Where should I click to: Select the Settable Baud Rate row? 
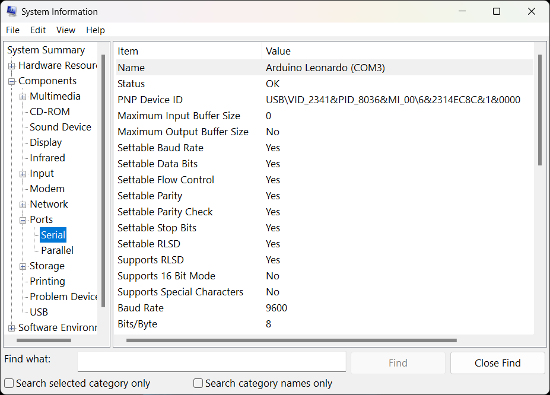coord(325,148)
